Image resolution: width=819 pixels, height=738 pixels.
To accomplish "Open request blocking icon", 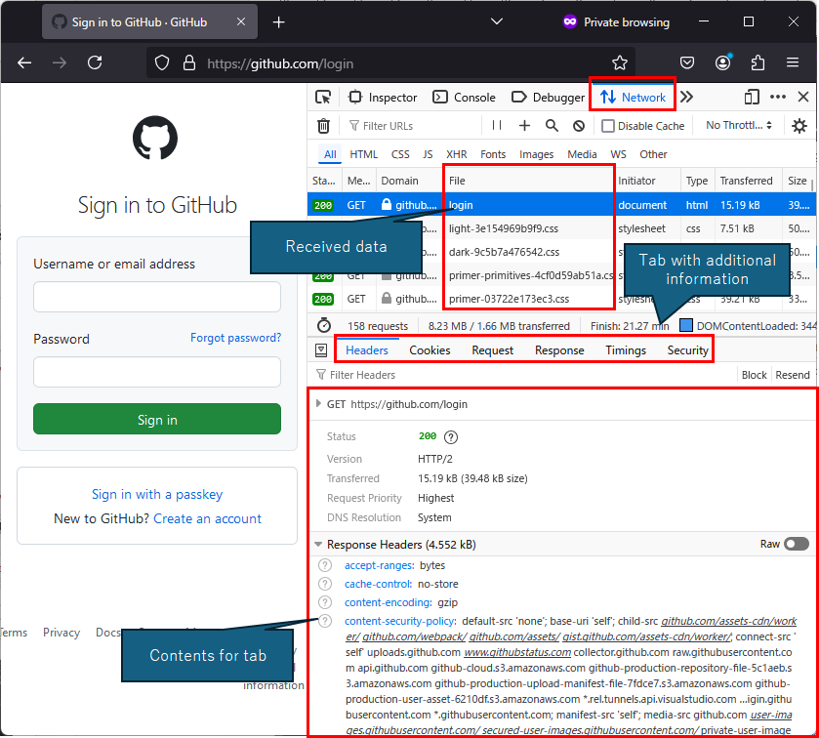I will pos(579,126).
